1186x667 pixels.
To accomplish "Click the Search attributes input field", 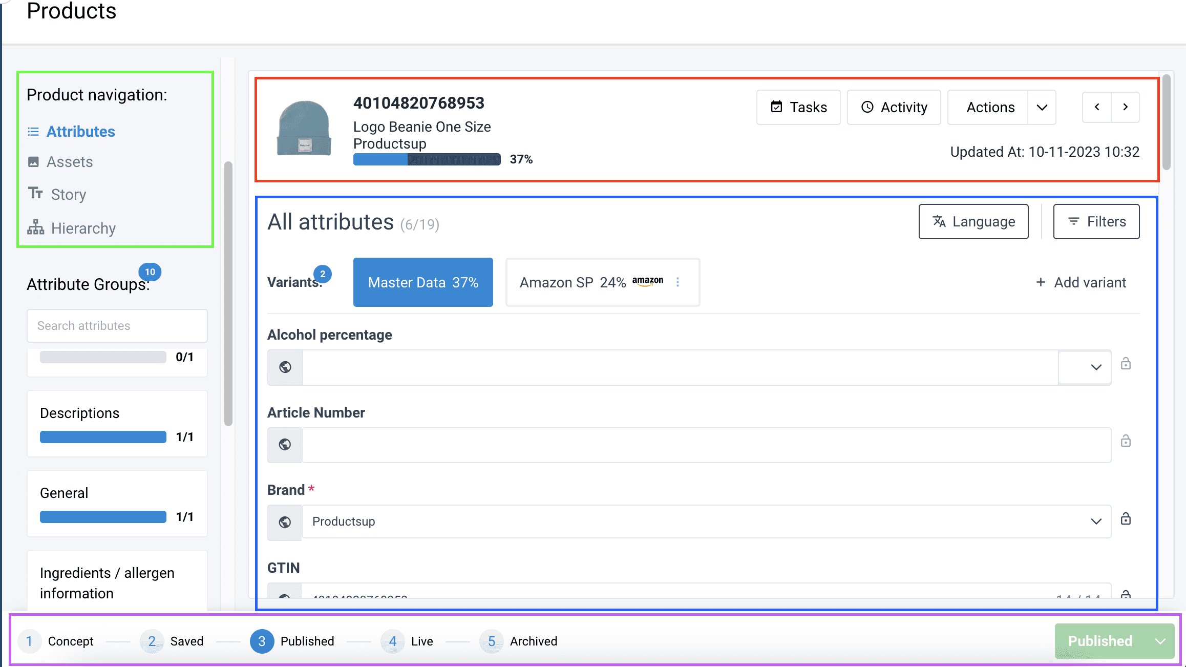I will click(x=117, y=326).
